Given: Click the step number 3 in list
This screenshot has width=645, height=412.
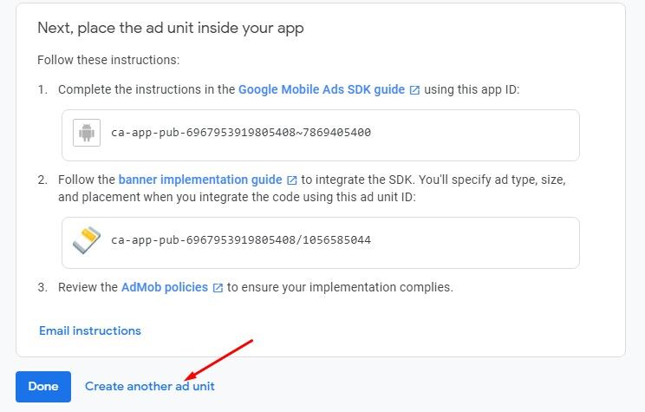Looking at the screenshot, I should pos(42,287).
